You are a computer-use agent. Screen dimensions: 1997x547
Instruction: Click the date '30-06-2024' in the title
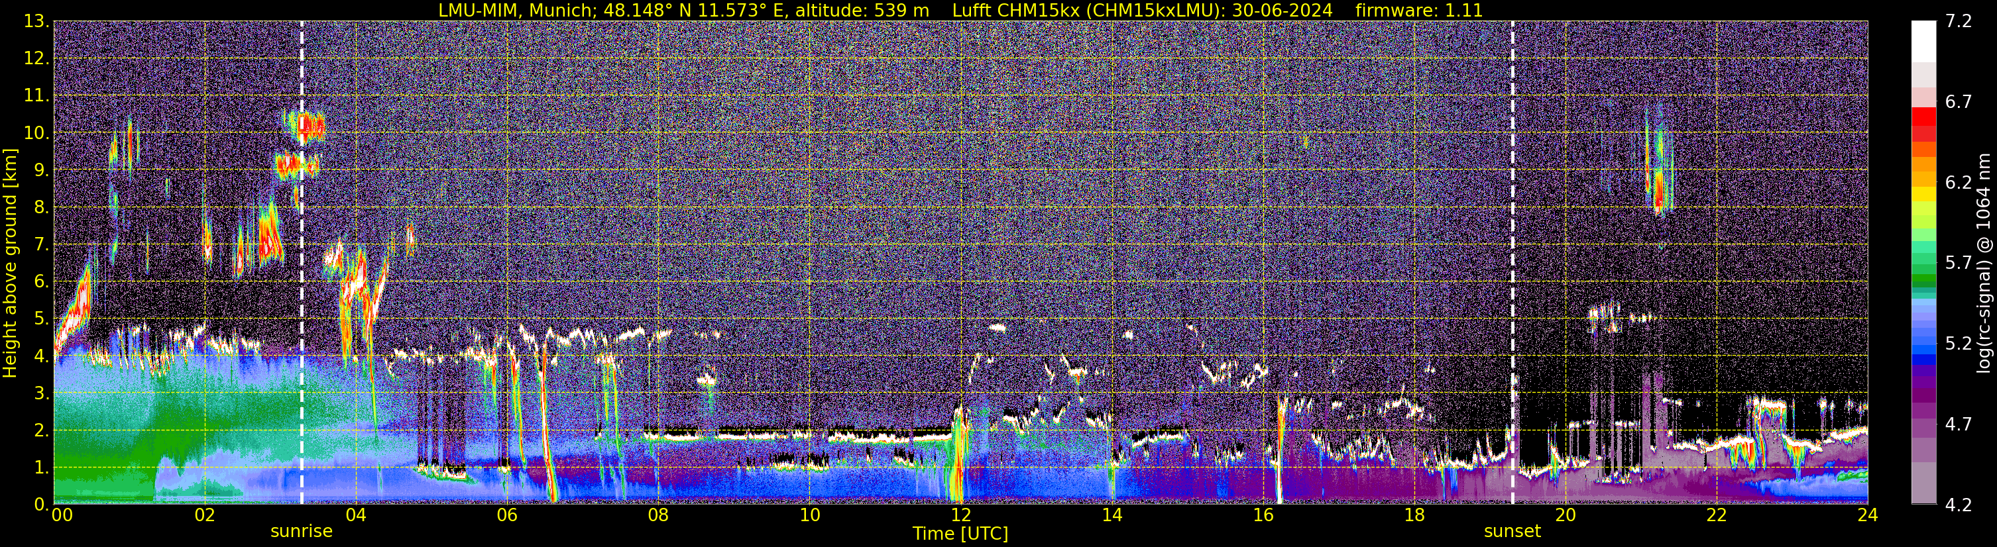coord(1283,10)
